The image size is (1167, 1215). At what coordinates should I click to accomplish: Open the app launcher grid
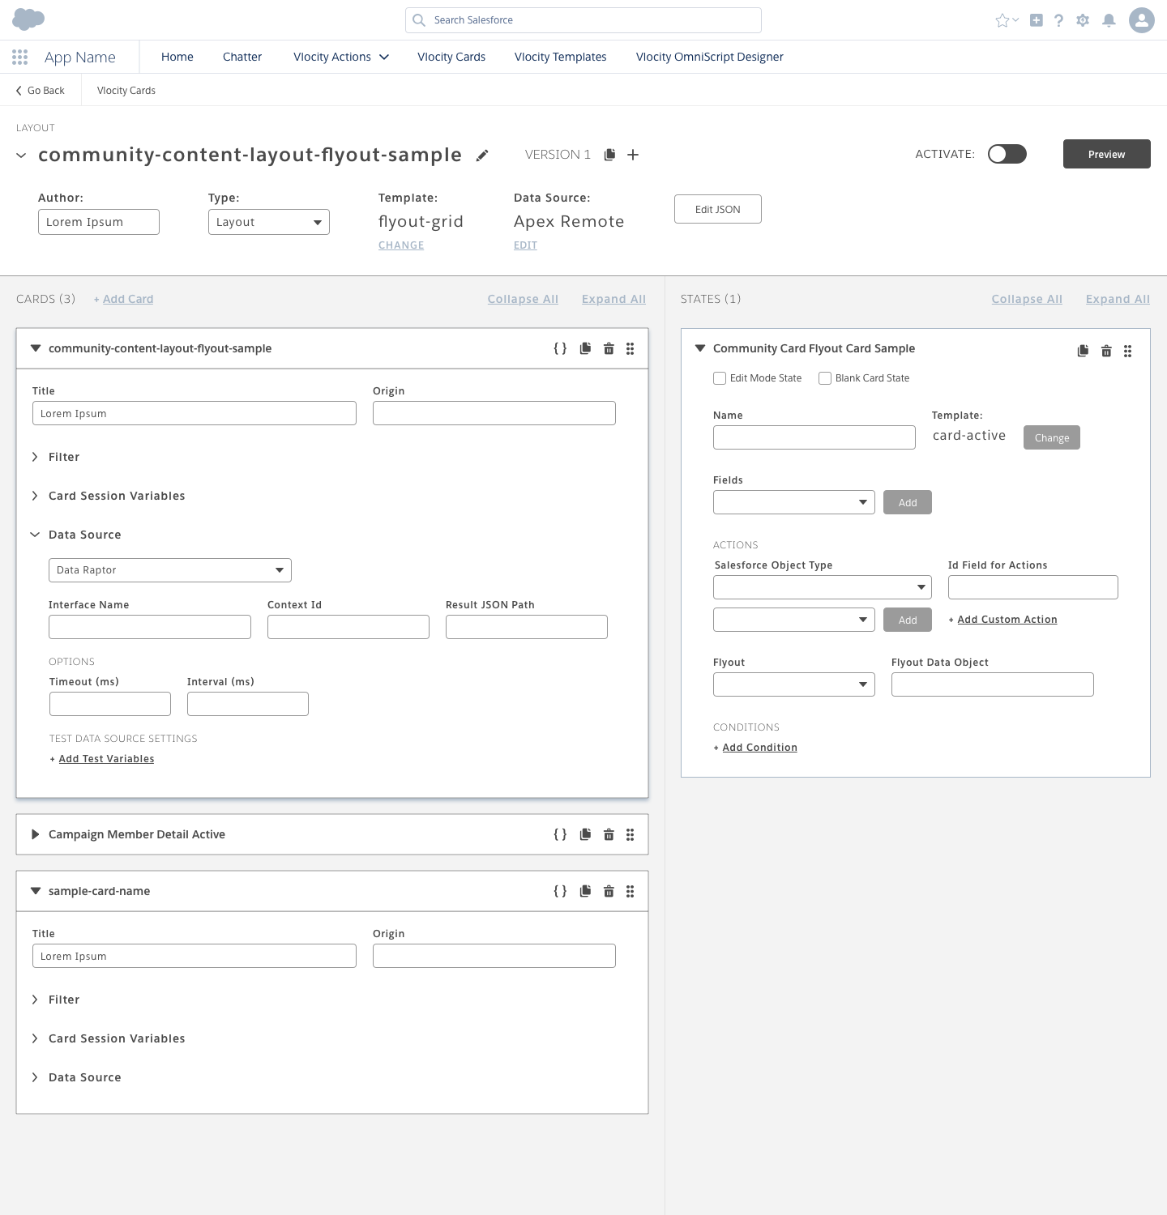[20, 57]
